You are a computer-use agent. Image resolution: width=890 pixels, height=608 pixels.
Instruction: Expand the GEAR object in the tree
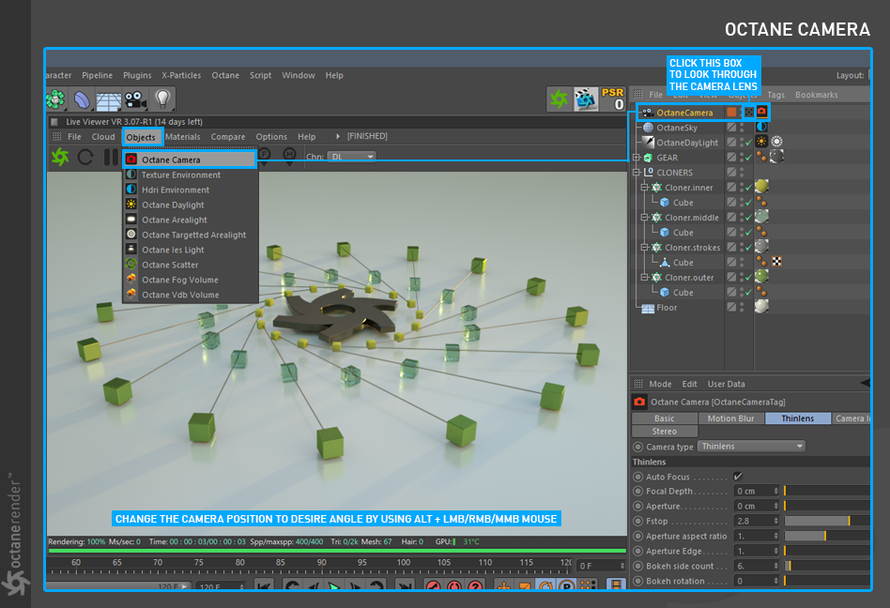point(637,158)
